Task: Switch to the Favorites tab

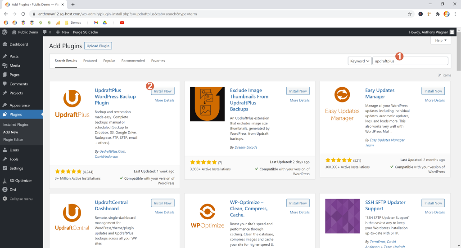Action: coord(158,61)
